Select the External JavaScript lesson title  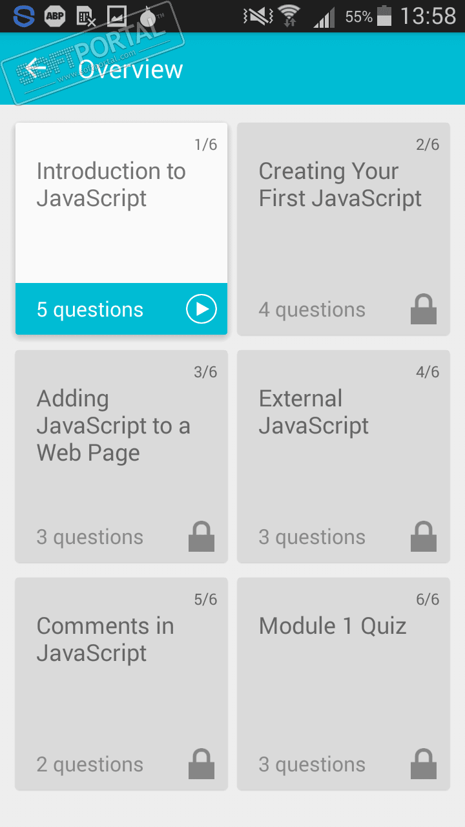313,412
